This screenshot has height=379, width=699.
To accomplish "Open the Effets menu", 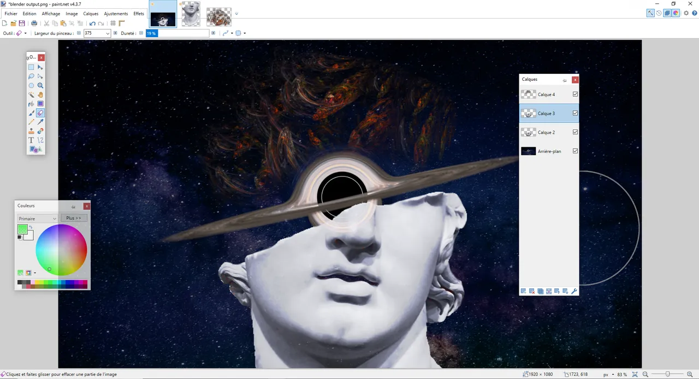I will tap(139, 14).
